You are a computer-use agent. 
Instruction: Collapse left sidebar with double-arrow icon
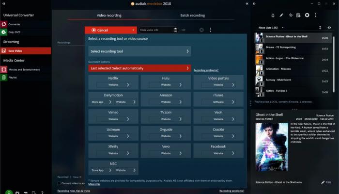point(4,3)
